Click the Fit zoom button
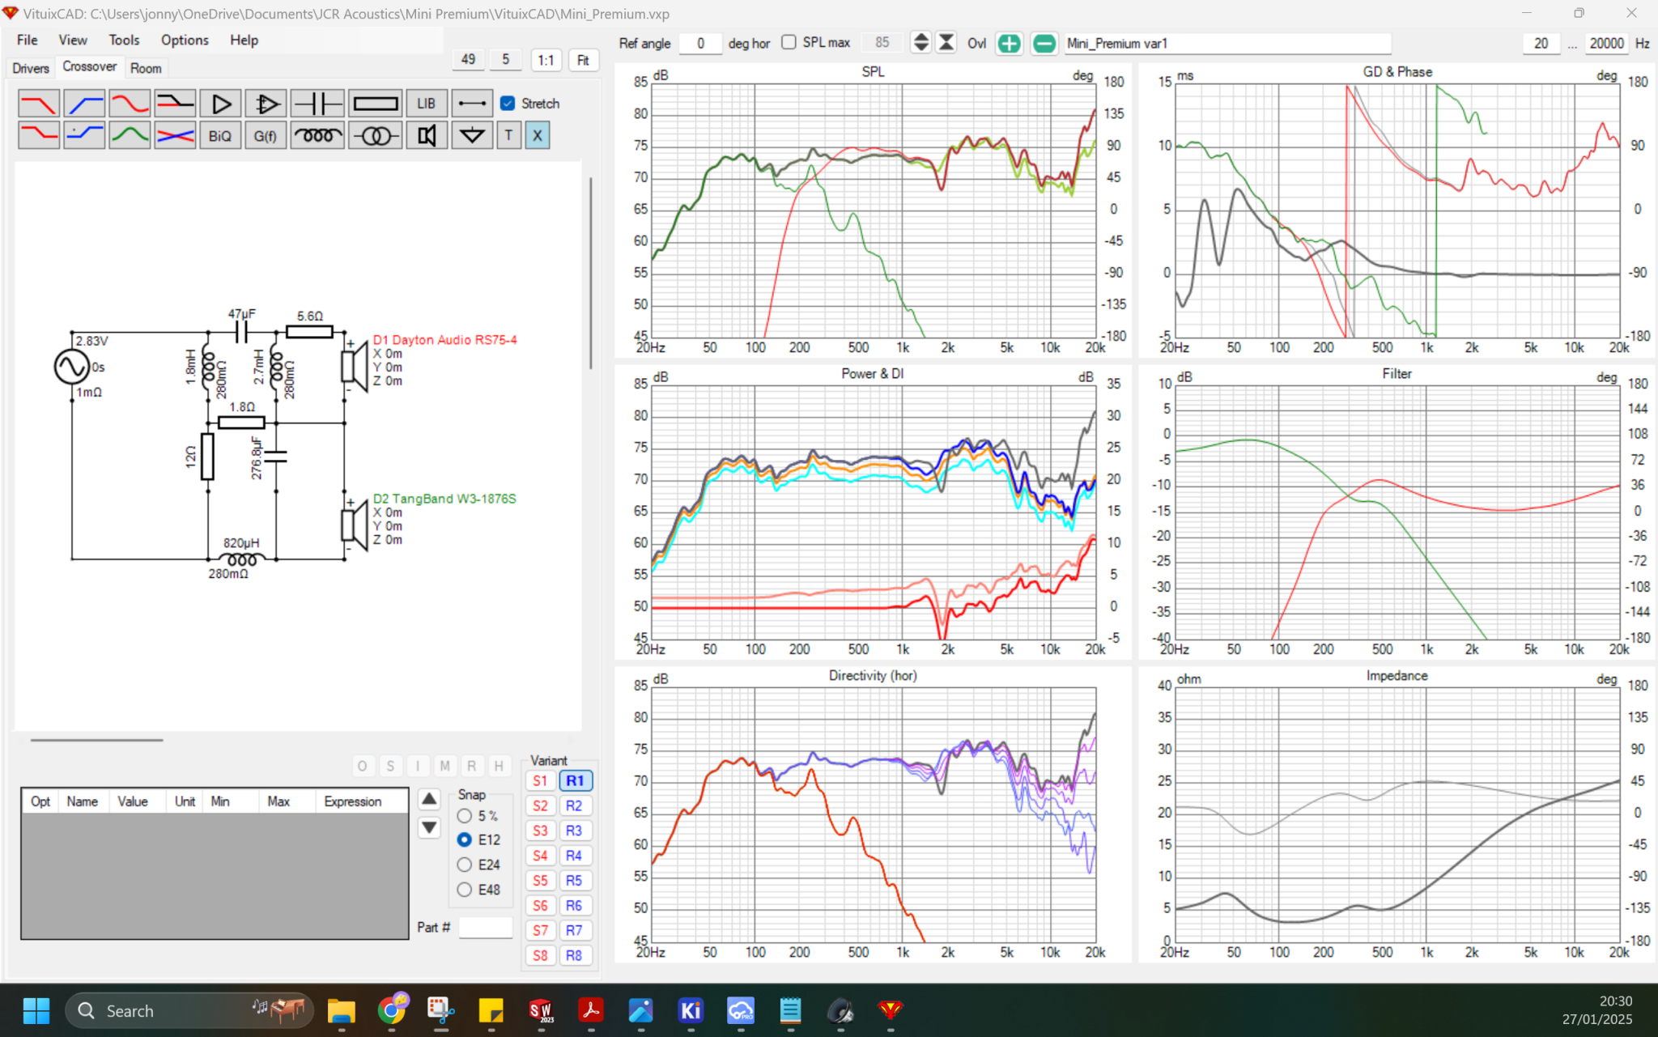Viewport: 1658px width, 1037px height. coord(583,60)
